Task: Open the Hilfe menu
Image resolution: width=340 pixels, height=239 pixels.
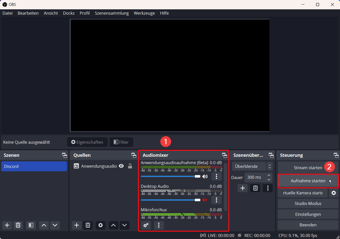Action: 164,13
